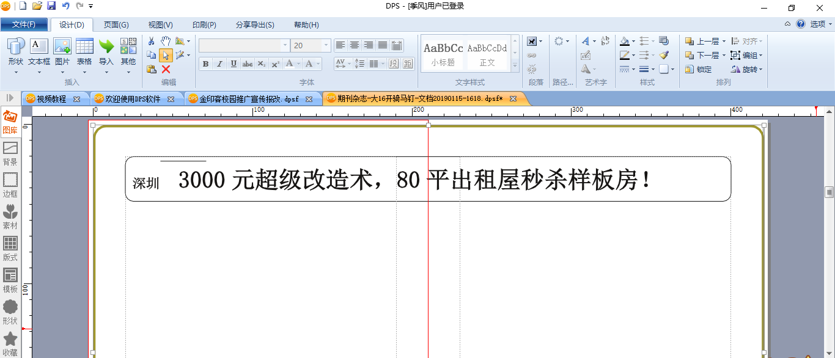Click the 锁定 lock icon
The image size is (835, 358).
point(699,69)
